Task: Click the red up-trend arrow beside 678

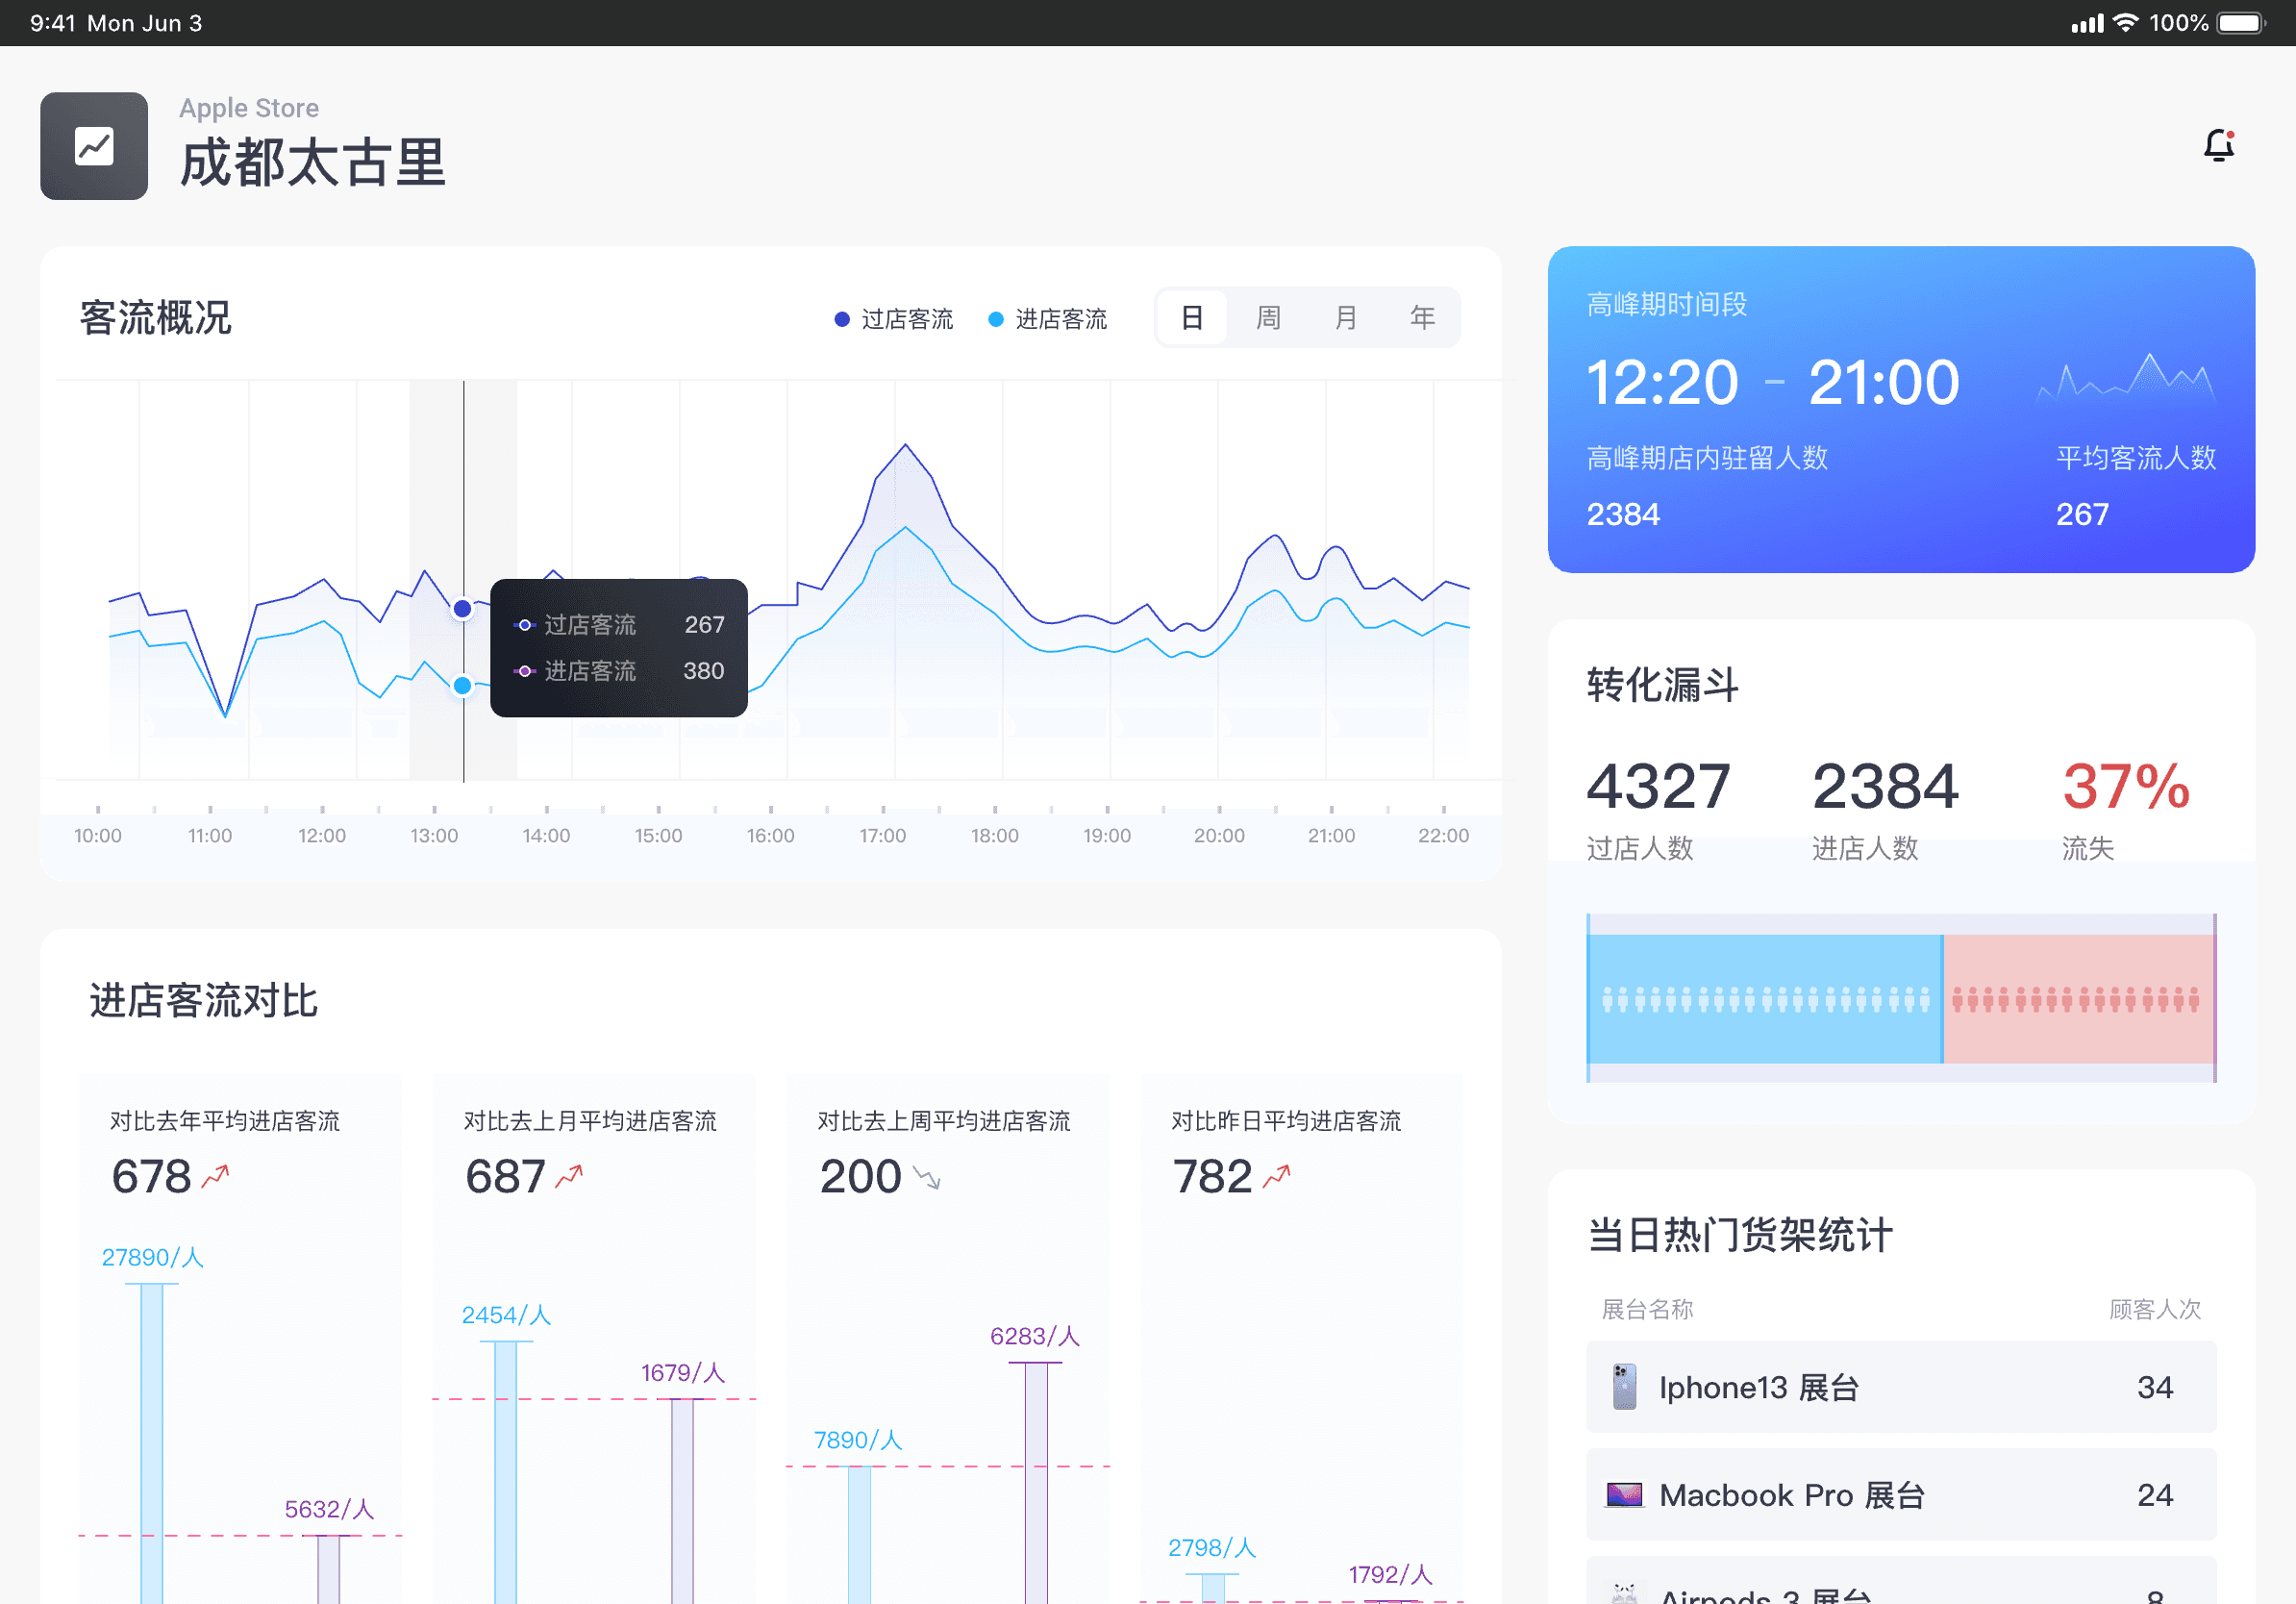Action: (x=215, y=1176)
